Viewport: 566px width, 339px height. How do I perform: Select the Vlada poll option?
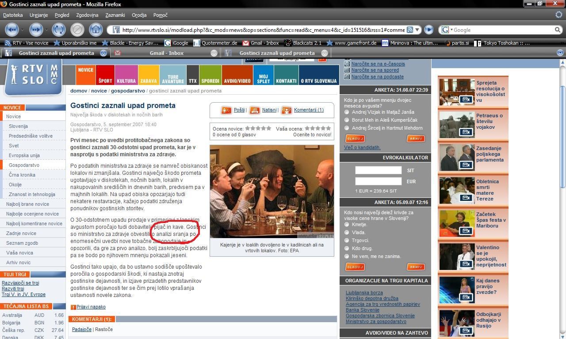coord(347,233)
